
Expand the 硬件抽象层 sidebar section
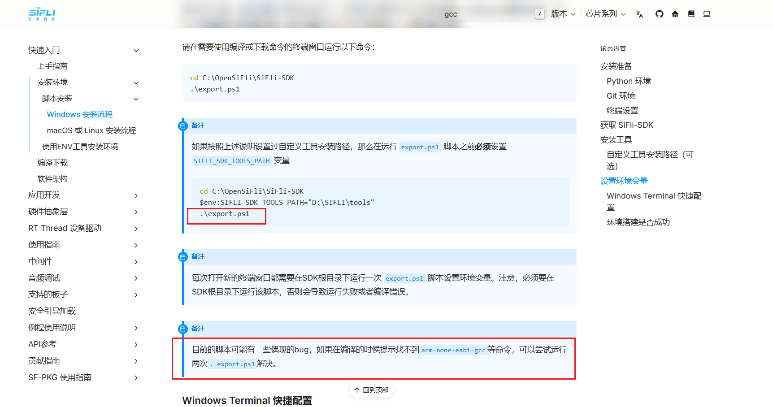point(136,212)
